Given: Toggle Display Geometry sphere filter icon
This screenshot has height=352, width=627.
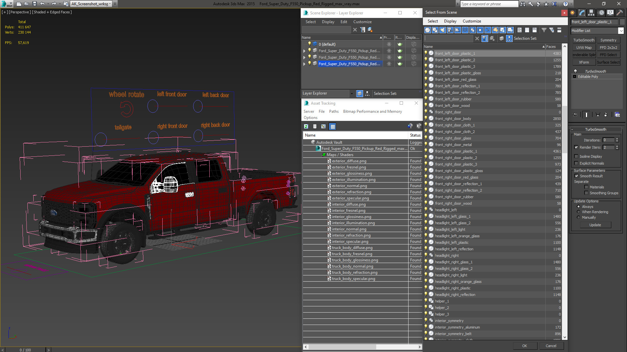Looking at the screenshot, I should [x=427, y=30].
